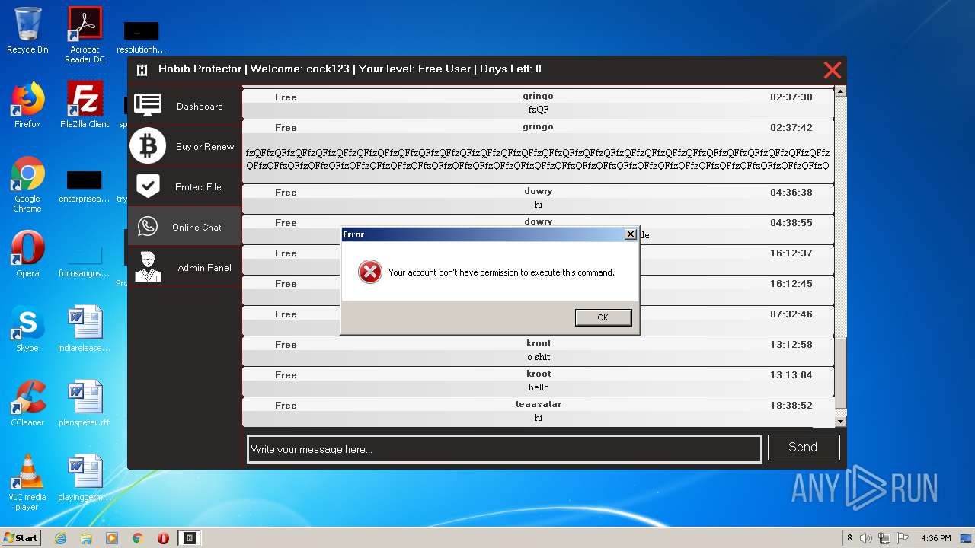Open Windows Explorer from the taskbar
Viewport: 975px width, 548px height.
[x=86, y=538]
